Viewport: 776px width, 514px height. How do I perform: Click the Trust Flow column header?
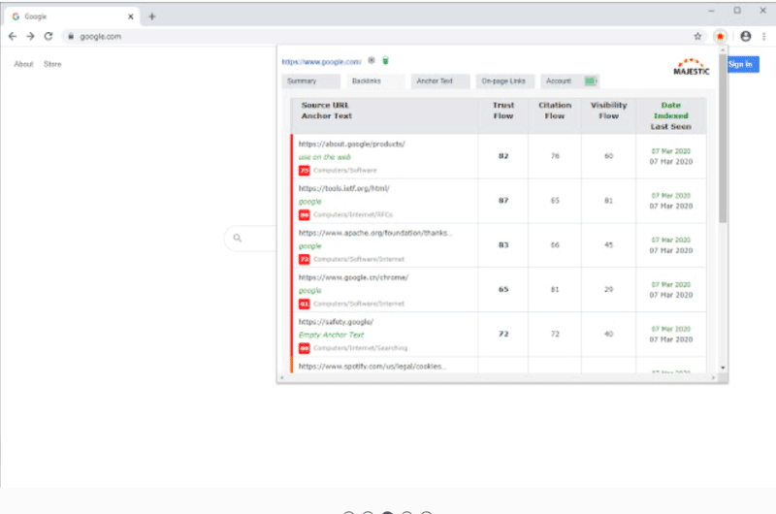tap(503, 111)
